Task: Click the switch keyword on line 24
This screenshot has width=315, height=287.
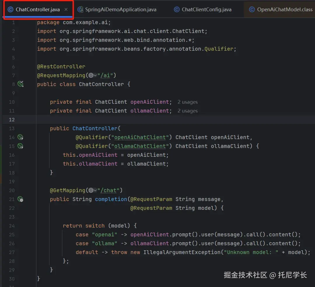Action: tap(95, 226)
